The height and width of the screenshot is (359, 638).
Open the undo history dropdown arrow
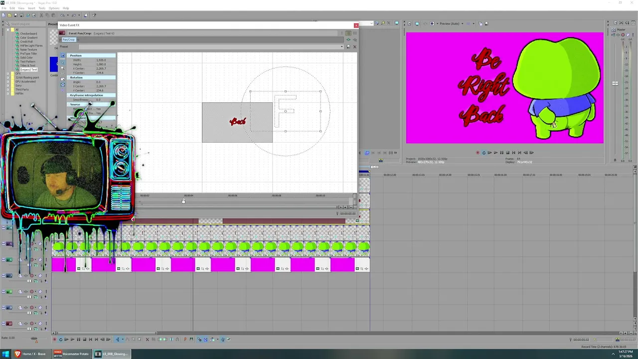pos(68,15)
